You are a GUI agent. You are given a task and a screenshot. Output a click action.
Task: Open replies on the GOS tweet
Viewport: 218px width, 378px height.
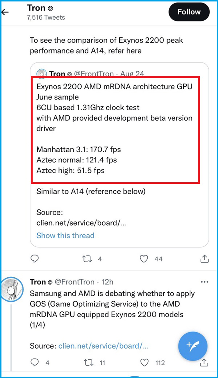pos(35,362)
